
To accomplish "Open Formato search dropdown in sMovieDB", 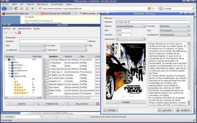I will pyautogui.click(x=74, y=46).
